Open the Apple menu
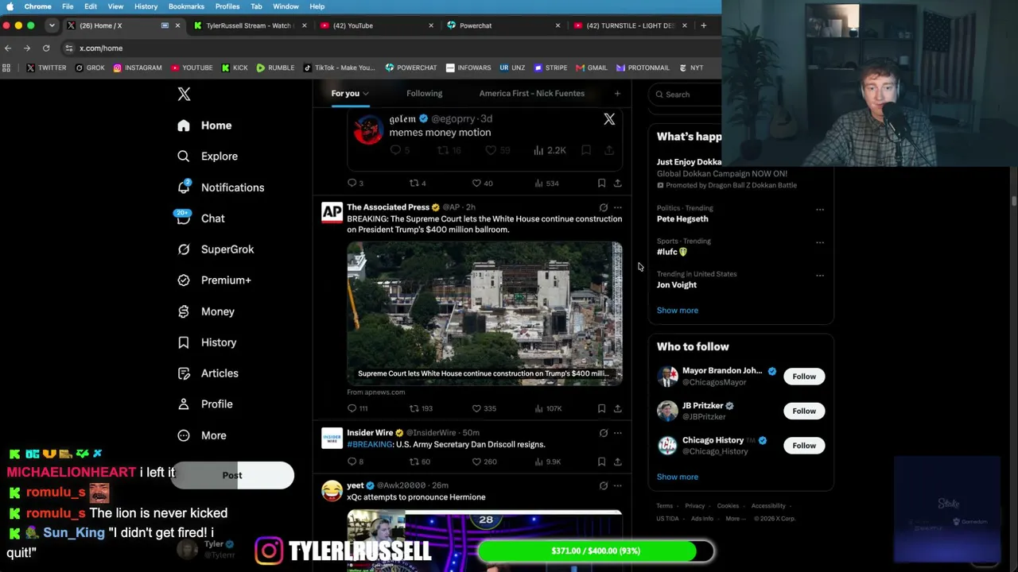 (10, 6)
